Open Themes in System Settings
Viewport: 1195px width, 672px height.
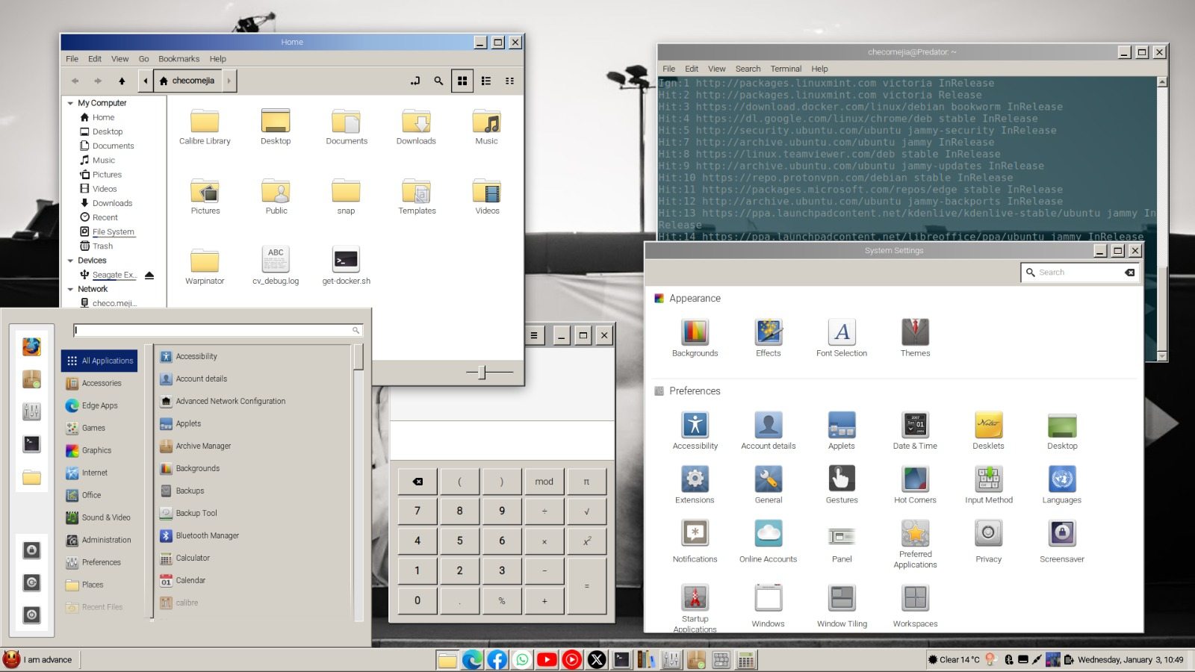(915, 338)
